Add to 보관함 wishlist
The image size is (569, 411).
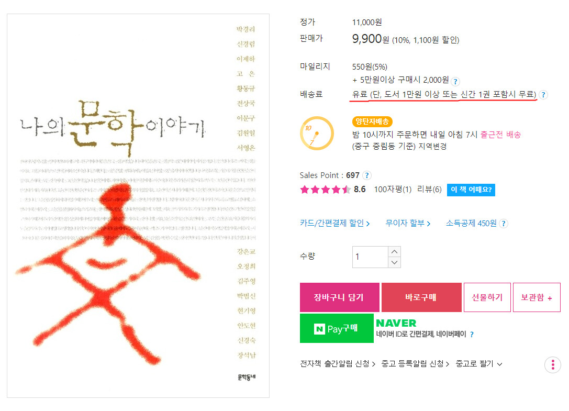pos(537,297)
